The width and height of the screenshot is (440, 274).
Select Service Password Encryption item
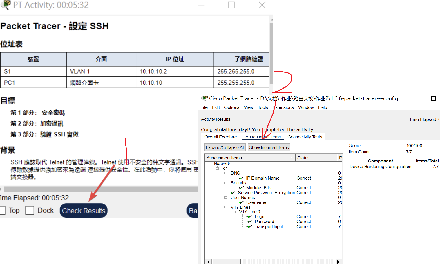click(x=266, y=193)
